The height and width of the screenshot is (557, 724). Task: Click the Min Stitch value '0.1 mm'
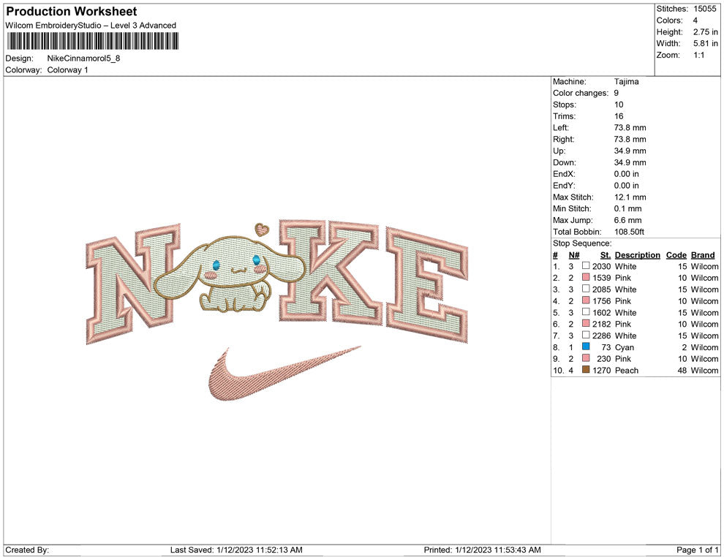click(627, 208)
